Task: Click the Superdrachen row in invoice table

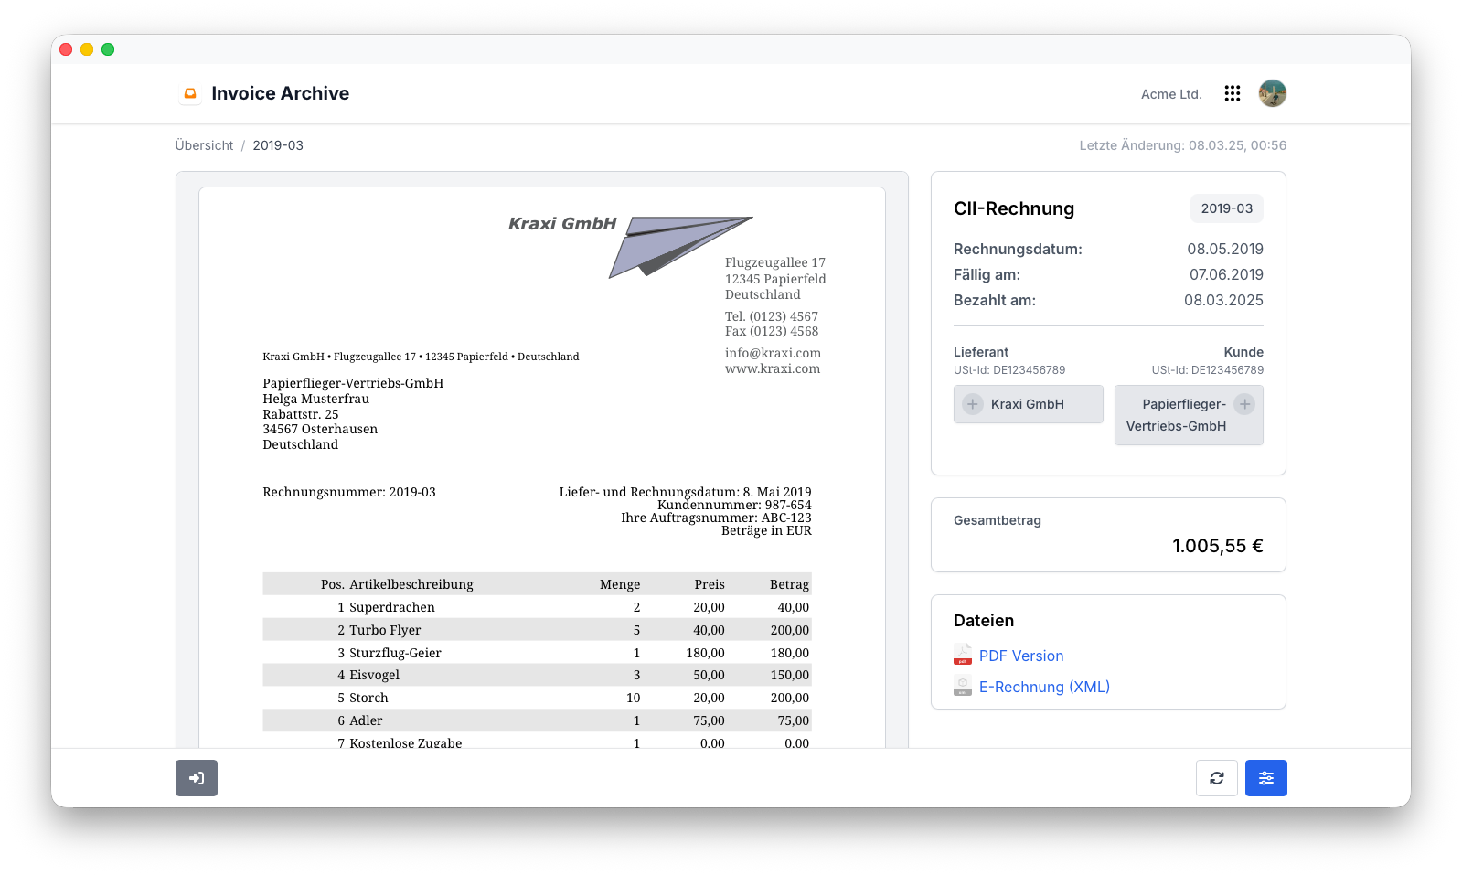Action: pyautogui.click(x=537, y=607)
